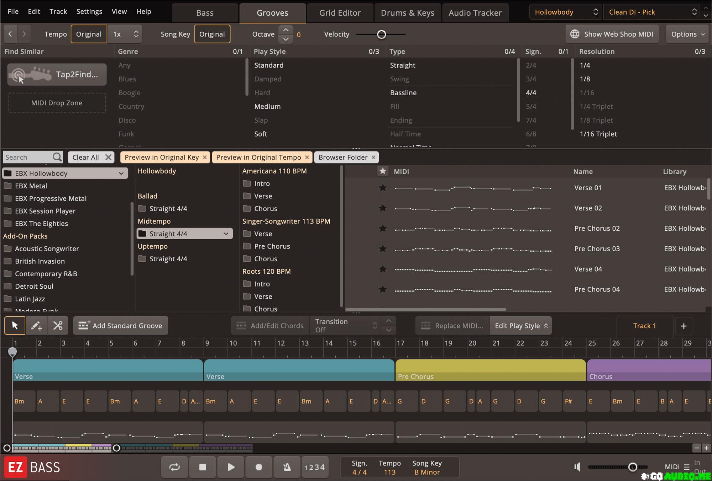This screenshot has height=481, width=712.
Task: Zoom out timeline with minus button
Action: (x=697, y=448)
